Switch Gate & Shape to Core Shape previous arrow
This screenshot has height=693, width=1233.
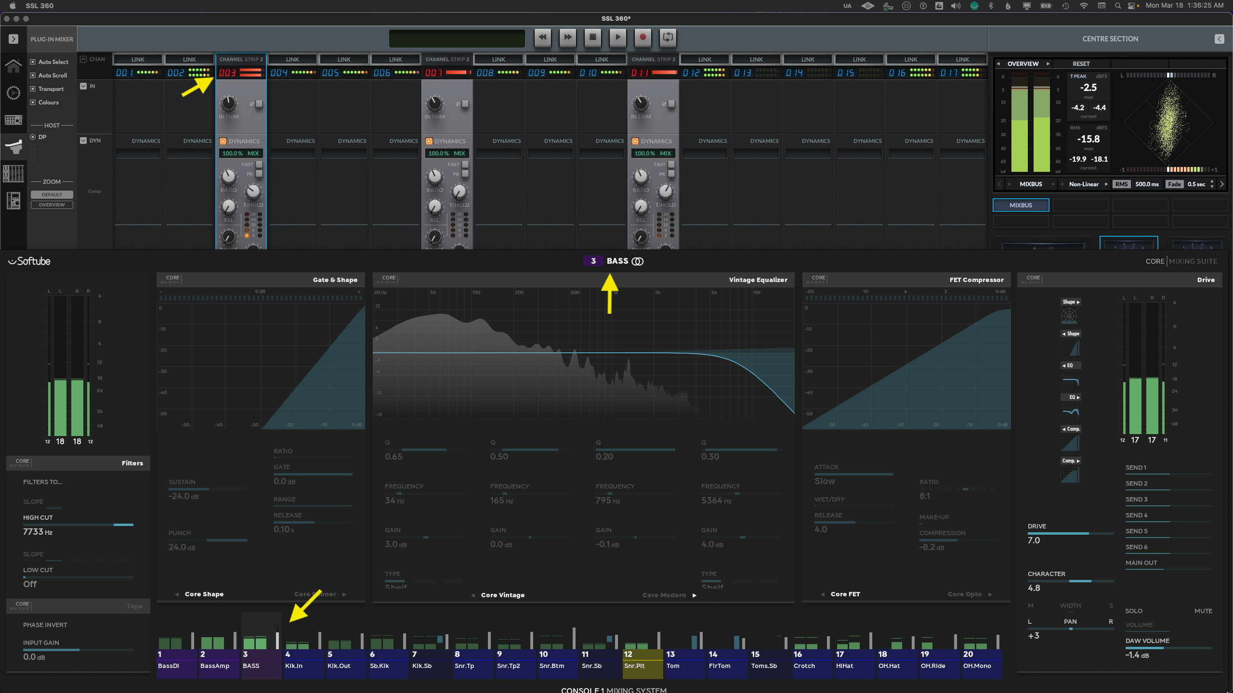click(177, 595)
